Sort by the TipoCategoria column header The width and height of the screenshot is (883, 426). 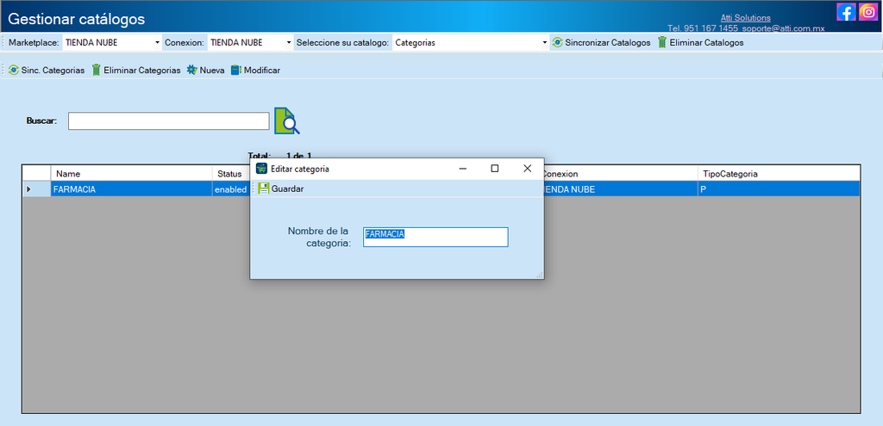click(x=779, y=174)
